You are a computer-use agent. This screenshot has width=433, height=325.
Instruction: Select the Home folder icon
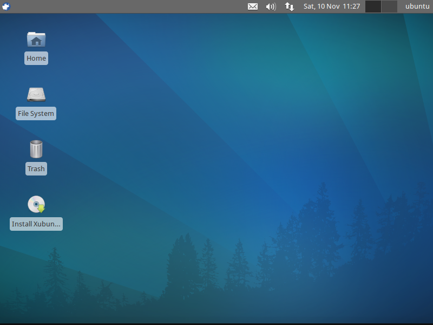(36, 40)
